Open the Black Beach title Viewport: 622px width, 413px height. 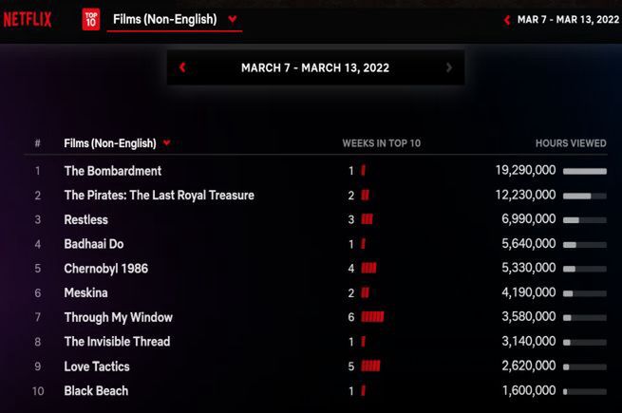(97, 391)
